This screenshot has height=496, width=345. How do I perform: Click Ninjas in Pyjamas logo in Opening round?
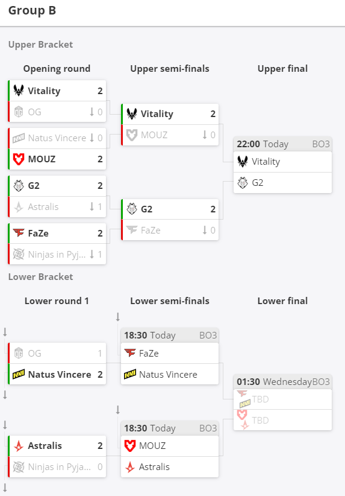(19, 254)
